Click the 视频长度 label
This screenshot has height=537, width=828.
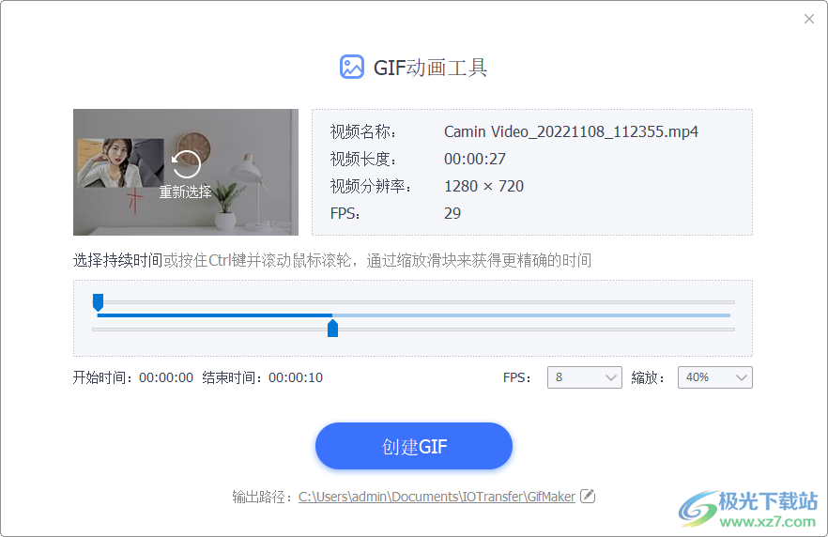[362, 159]
